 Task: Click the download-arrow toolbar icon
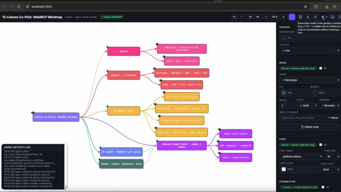(308, 17)
